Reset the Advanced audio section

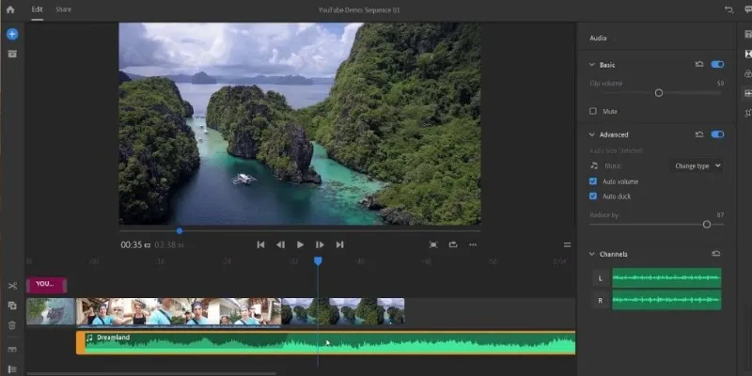click(x=699, y=134)
